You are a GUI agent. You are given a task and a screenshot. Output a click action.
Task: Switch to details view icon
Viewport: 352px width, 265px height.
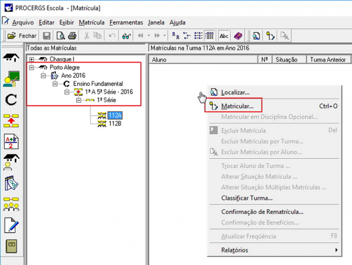210,36
